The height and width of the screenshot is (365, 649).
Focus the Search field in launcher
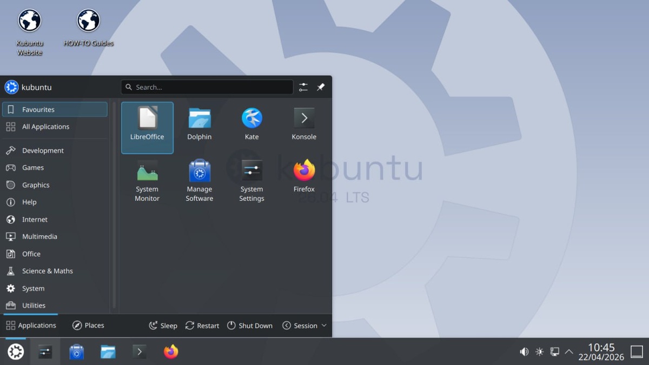(x=207, y=87)
